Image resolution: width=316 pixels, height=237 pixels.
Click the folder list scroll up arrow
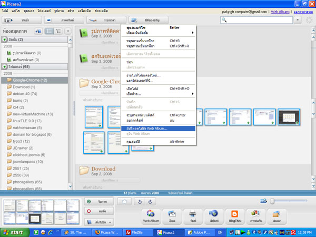71,40
